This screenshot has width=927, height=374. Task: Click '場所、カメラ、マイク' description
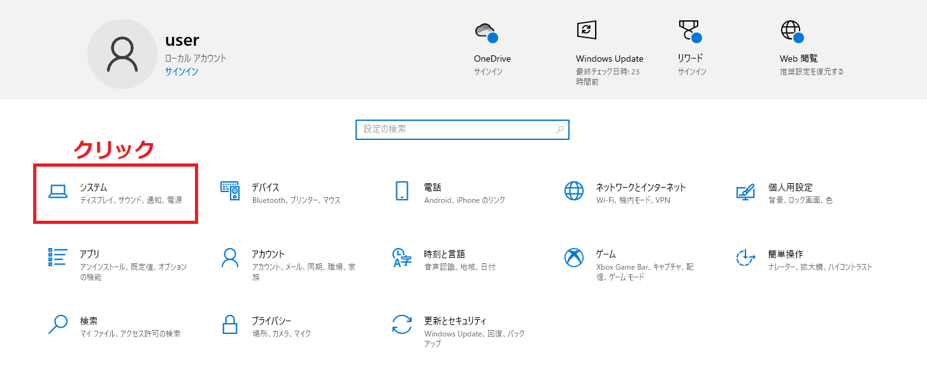click(282, 333)
